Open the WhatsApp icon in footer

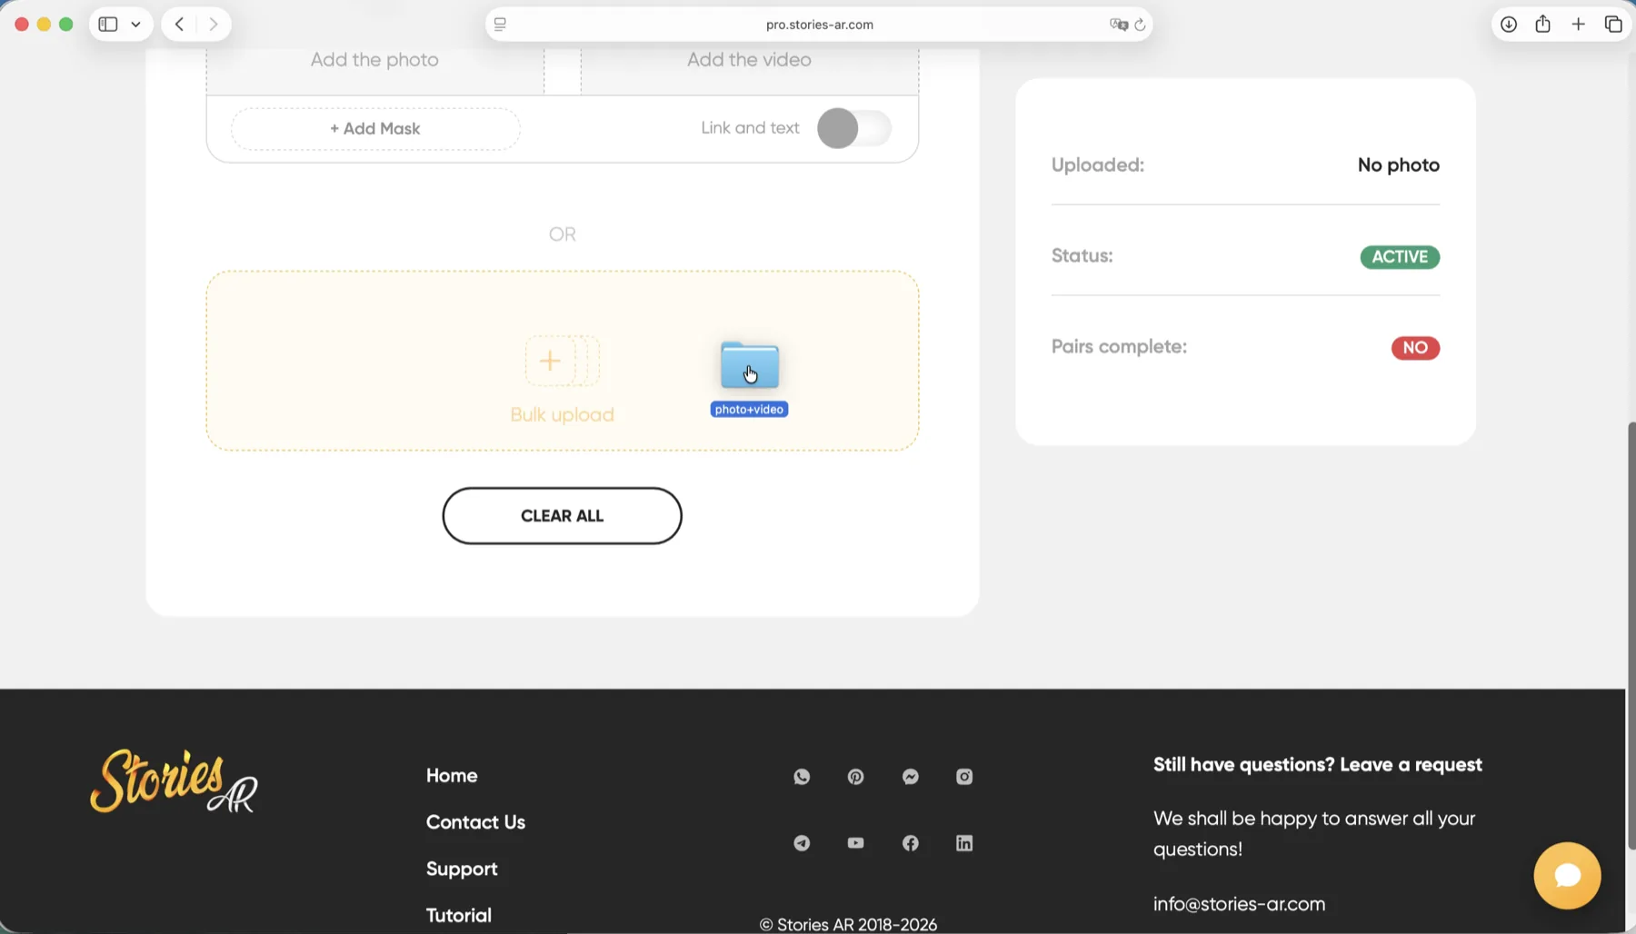pos(802,777)
